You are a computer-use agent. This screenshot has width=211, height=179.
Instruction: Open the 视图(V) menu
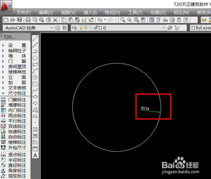(x=68, y=13)
